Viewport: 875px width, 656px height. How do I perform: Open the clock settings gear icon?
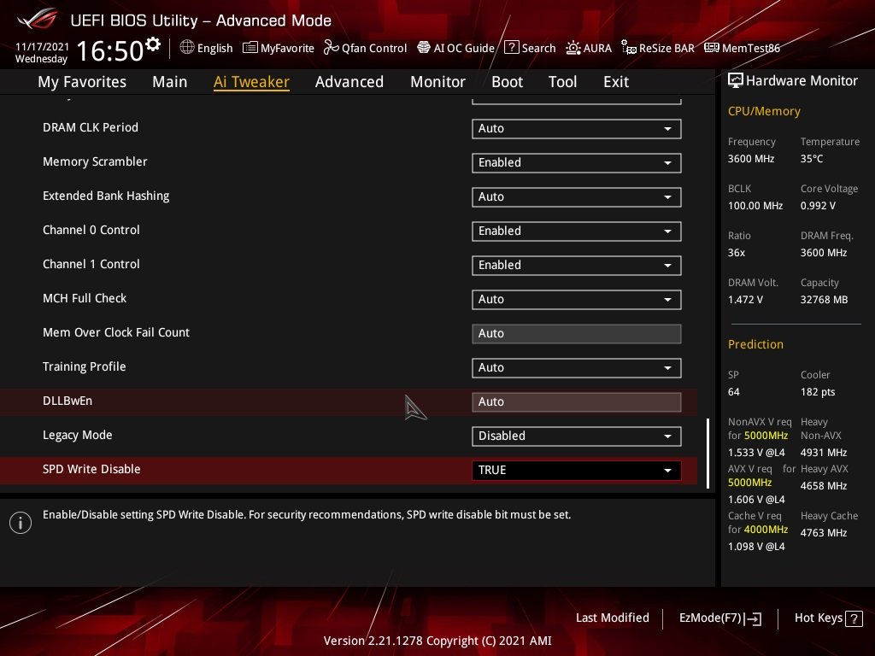pyautogui.click(x=153, y=44)
